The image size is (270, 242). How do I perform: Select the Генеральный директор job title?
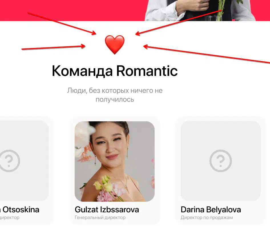click(100, 217)
